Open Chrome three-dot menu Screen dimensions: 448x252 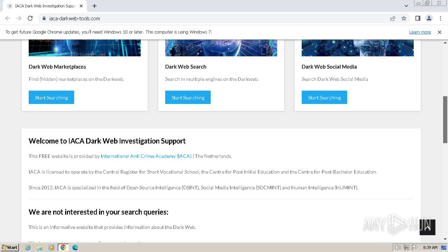pyautogui.click(x=440, y=18)
